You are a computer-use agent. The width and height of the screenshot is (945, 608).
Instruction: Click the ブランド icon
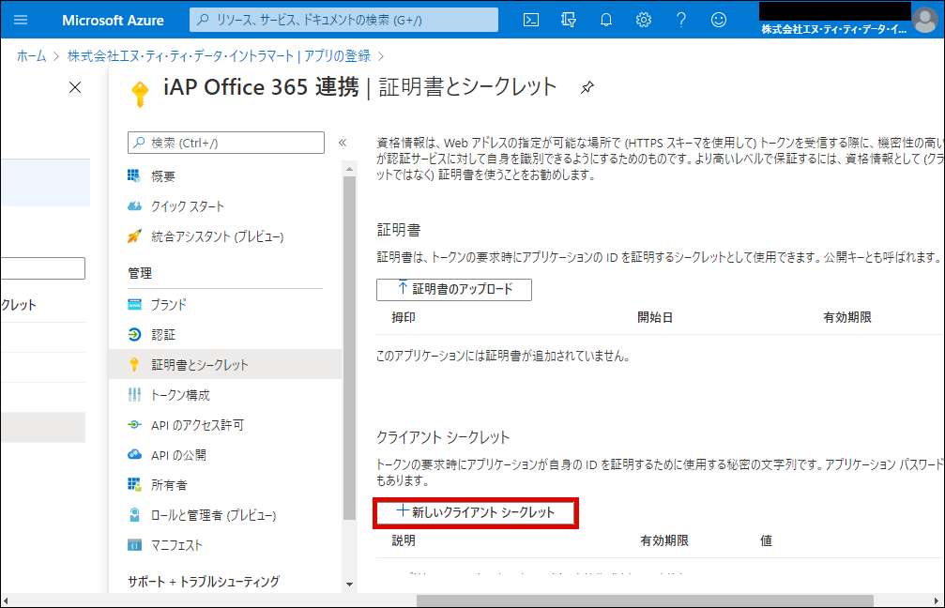134,304
